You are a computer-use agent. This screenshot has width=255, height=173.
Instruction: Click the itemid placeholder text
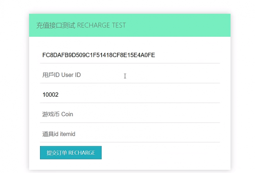point(67,134)
